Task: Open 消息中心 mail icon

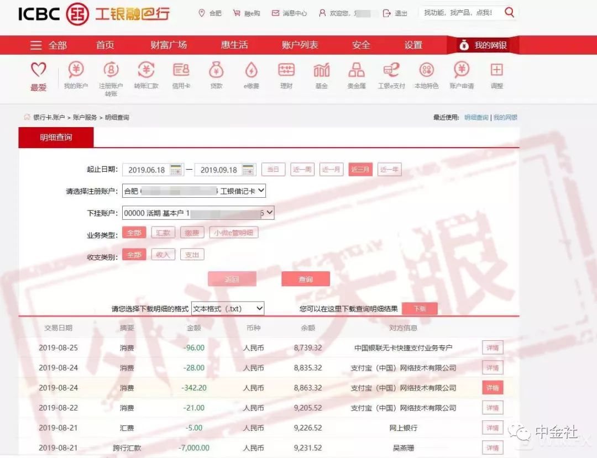Action: [275, 13]
